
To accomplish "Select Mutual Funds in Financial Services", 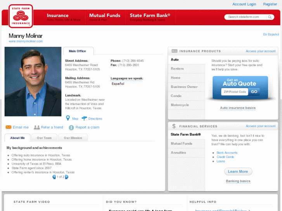I will pyautogui.click(x=187, y=144).
